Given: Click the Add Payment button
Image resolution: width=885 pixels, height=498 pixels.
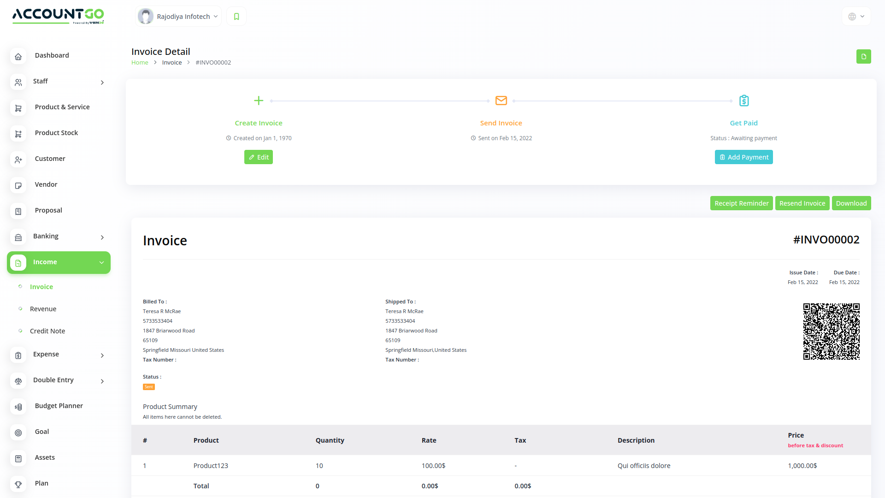Looking at the screenshot, I should coord(743,157).
